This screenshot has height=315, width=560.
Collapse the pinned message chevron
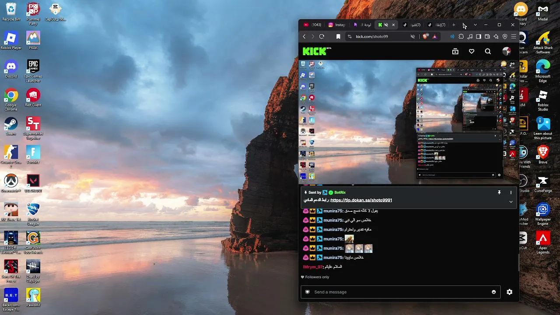click(x=511, y=202)
